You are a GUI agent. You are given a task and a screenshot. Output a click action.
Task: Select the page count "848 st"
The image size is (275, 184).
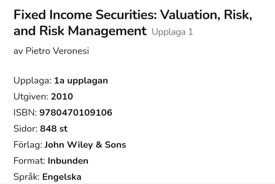(x=54, y=129)
